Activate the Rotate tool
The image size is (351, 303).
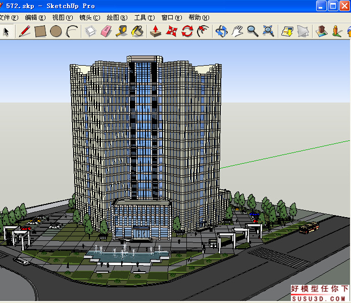tap(187, 31)
